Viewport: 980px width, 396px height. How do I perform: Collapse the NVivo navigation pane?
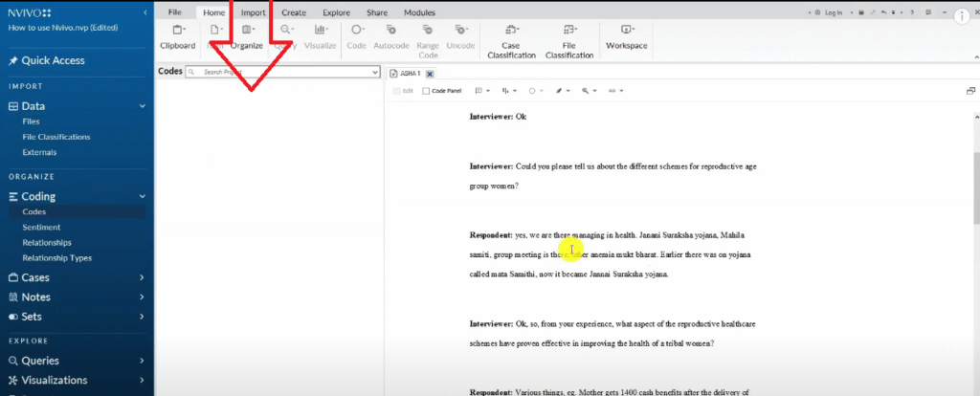[145, 12]
